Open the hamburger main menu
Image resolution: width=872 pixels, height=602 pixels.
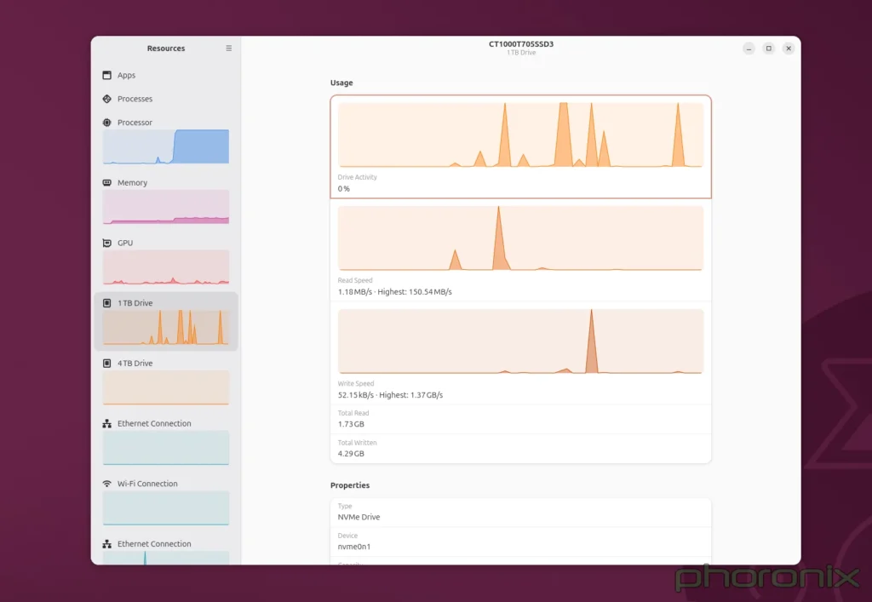(228, 49)
